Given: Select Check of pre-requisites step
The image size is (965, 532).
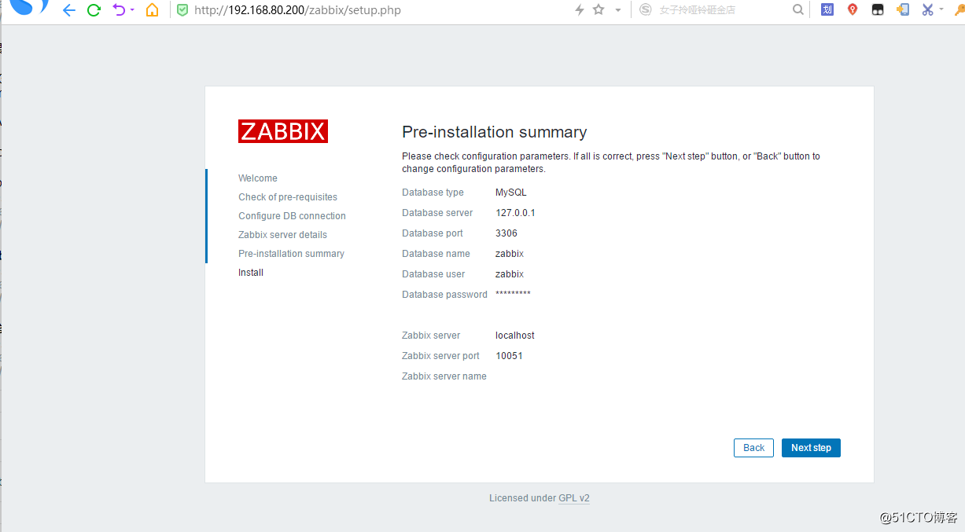Looking at the screenshot, I should (288, 197).
